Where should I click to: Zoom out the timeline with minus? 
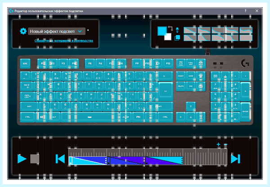coord(225,144)
